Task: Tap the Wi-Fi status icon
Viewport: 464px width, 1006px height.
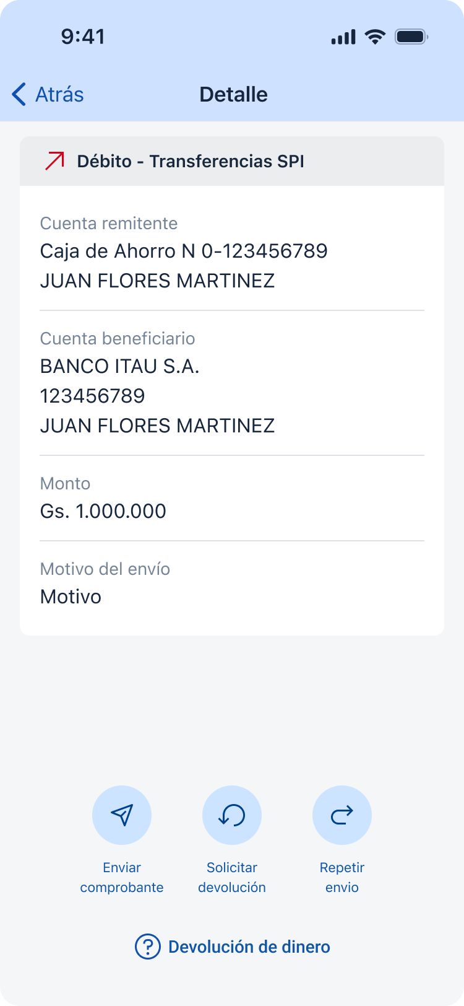Action: pos(375,37)
